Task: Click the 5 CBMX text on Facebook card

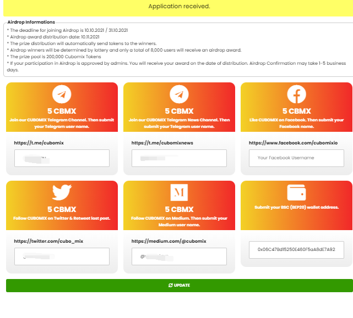Action: [x=296, y=111]
